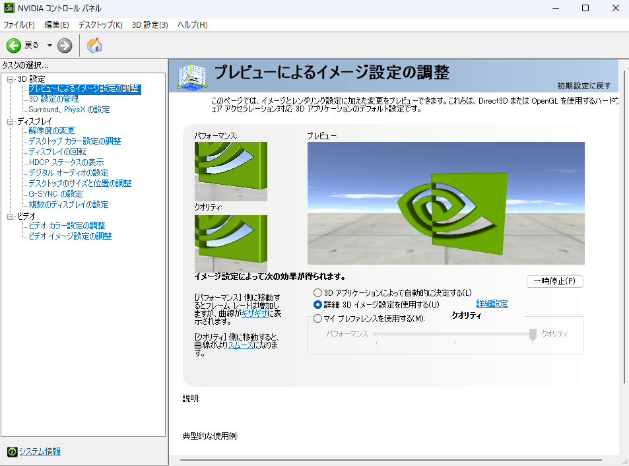Click 初期設定に戻す to restore defaults
Screen dimensions: 629x466
(583, 86)
